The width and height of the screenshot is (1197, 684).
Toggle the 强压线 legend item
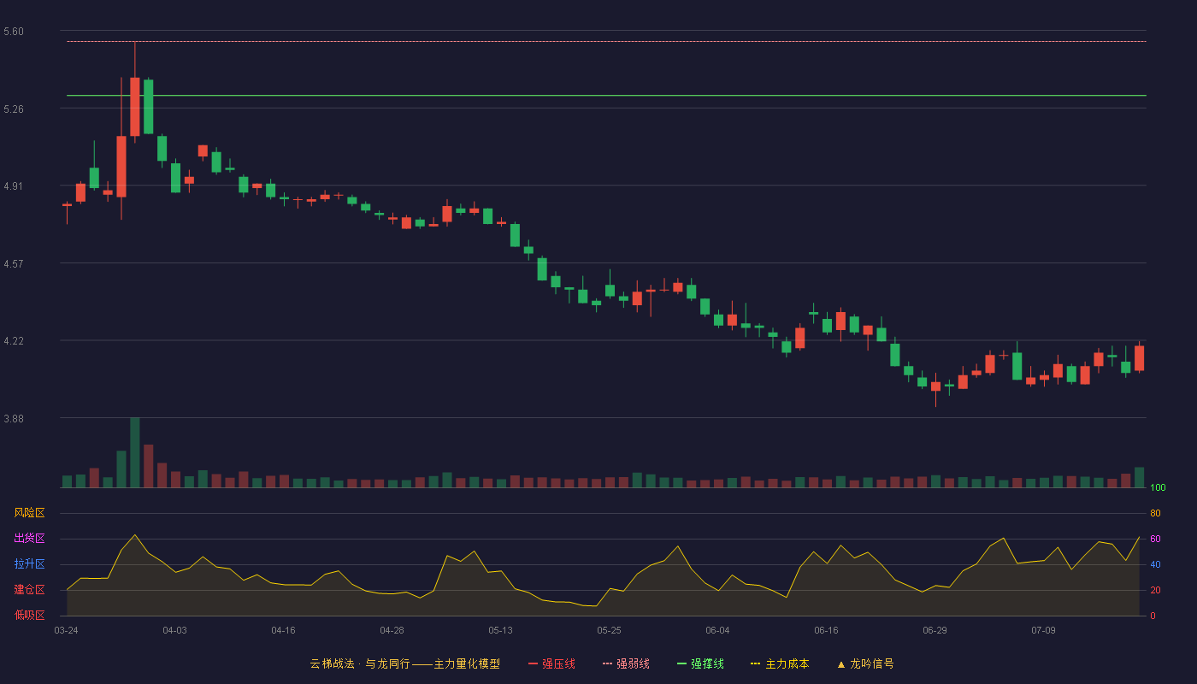point(551,663)
